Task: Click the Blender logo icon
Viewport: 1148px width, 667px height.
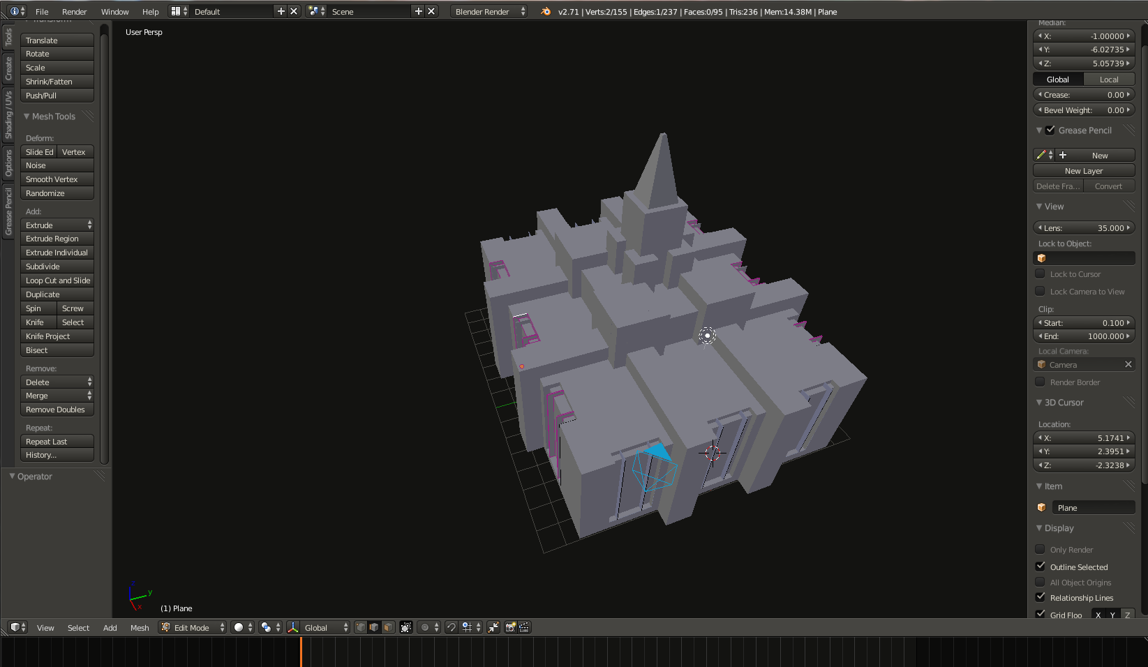Action: coord(546,11)
